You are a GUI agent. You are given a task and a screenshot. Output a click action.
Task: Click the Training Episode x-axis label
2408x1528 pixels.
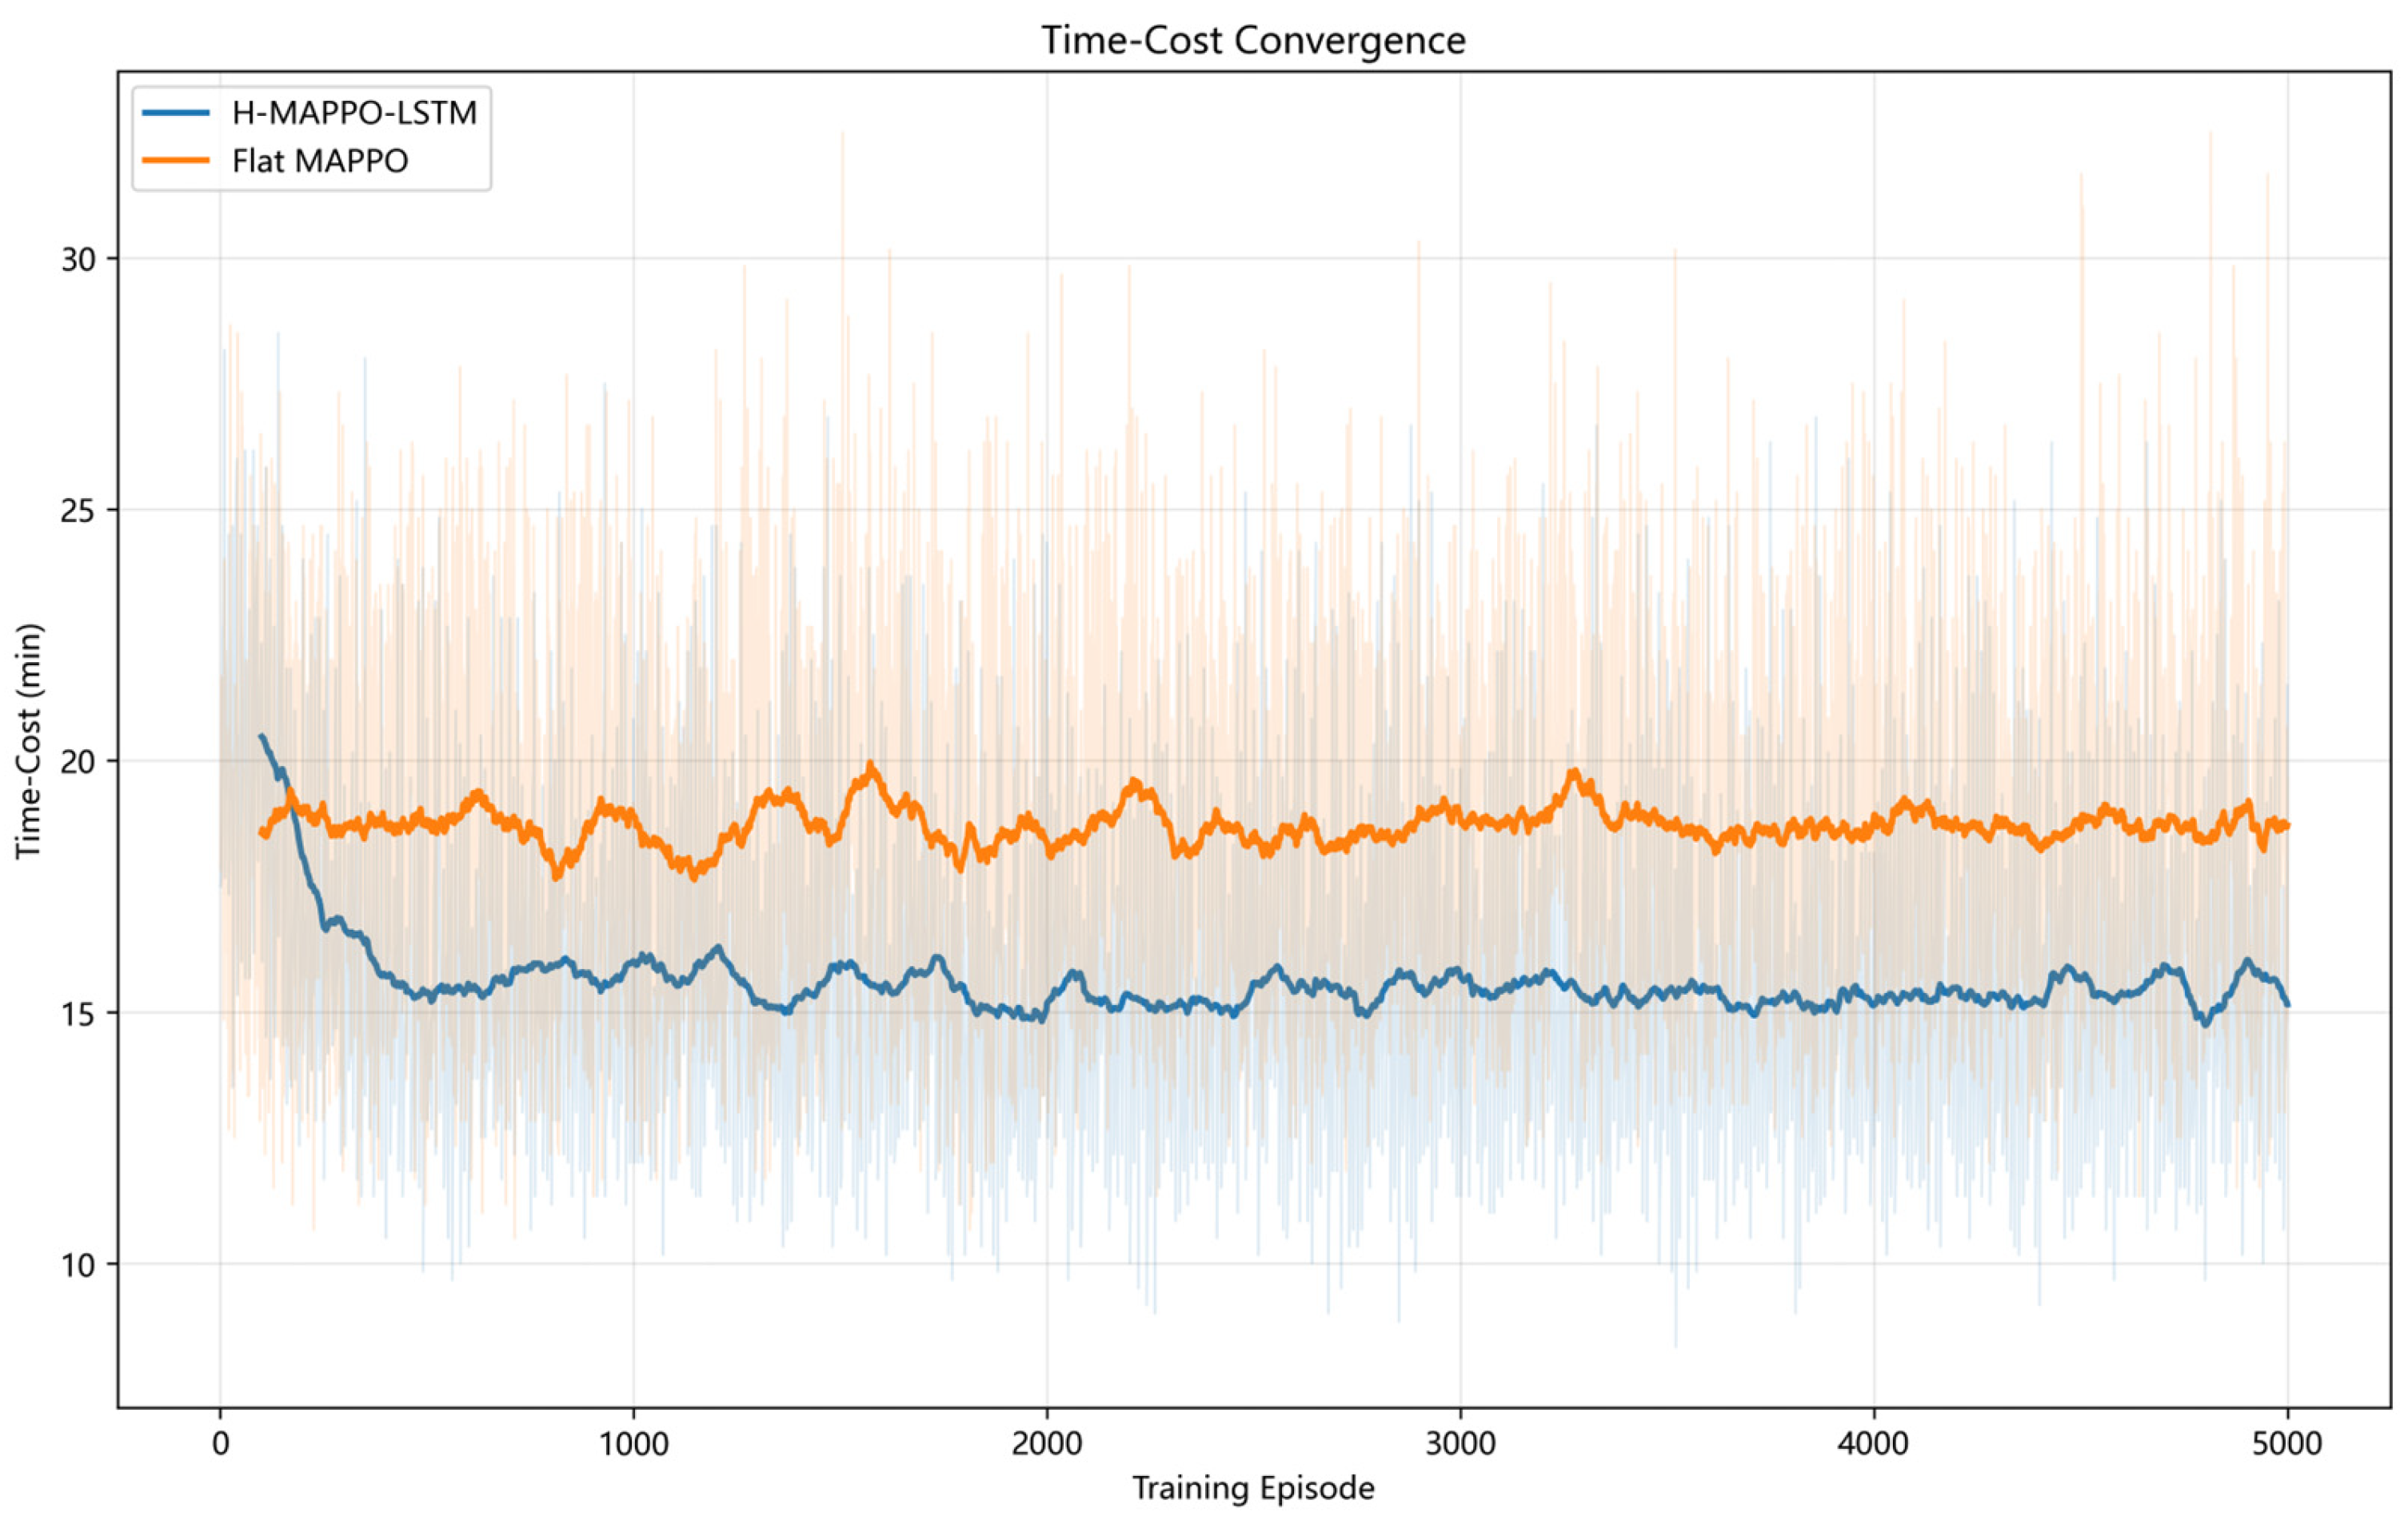[x=1253, y=1489]
